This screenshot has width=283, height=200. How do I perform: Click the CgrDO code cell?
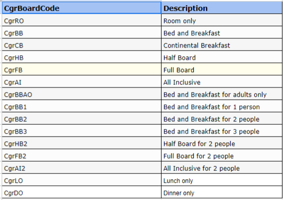click(x=82, y=193)
